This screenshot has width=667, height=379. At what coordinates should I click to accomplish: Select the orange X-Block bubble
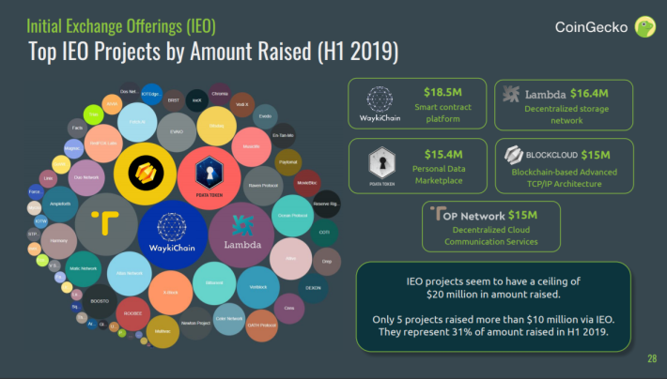coord(171,293)
